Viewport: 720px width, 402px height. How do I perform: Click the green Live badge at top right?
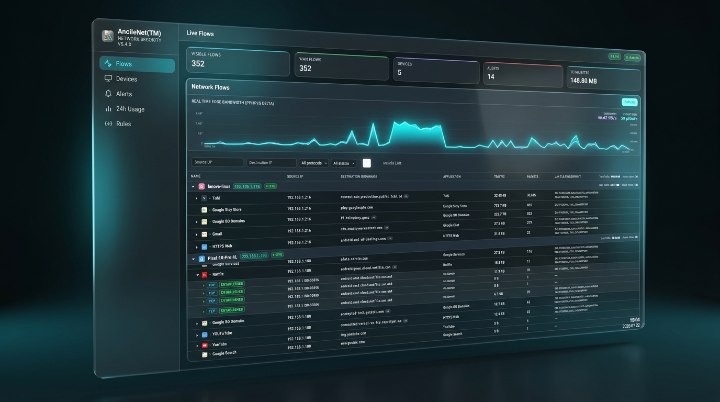pos(614,57)
